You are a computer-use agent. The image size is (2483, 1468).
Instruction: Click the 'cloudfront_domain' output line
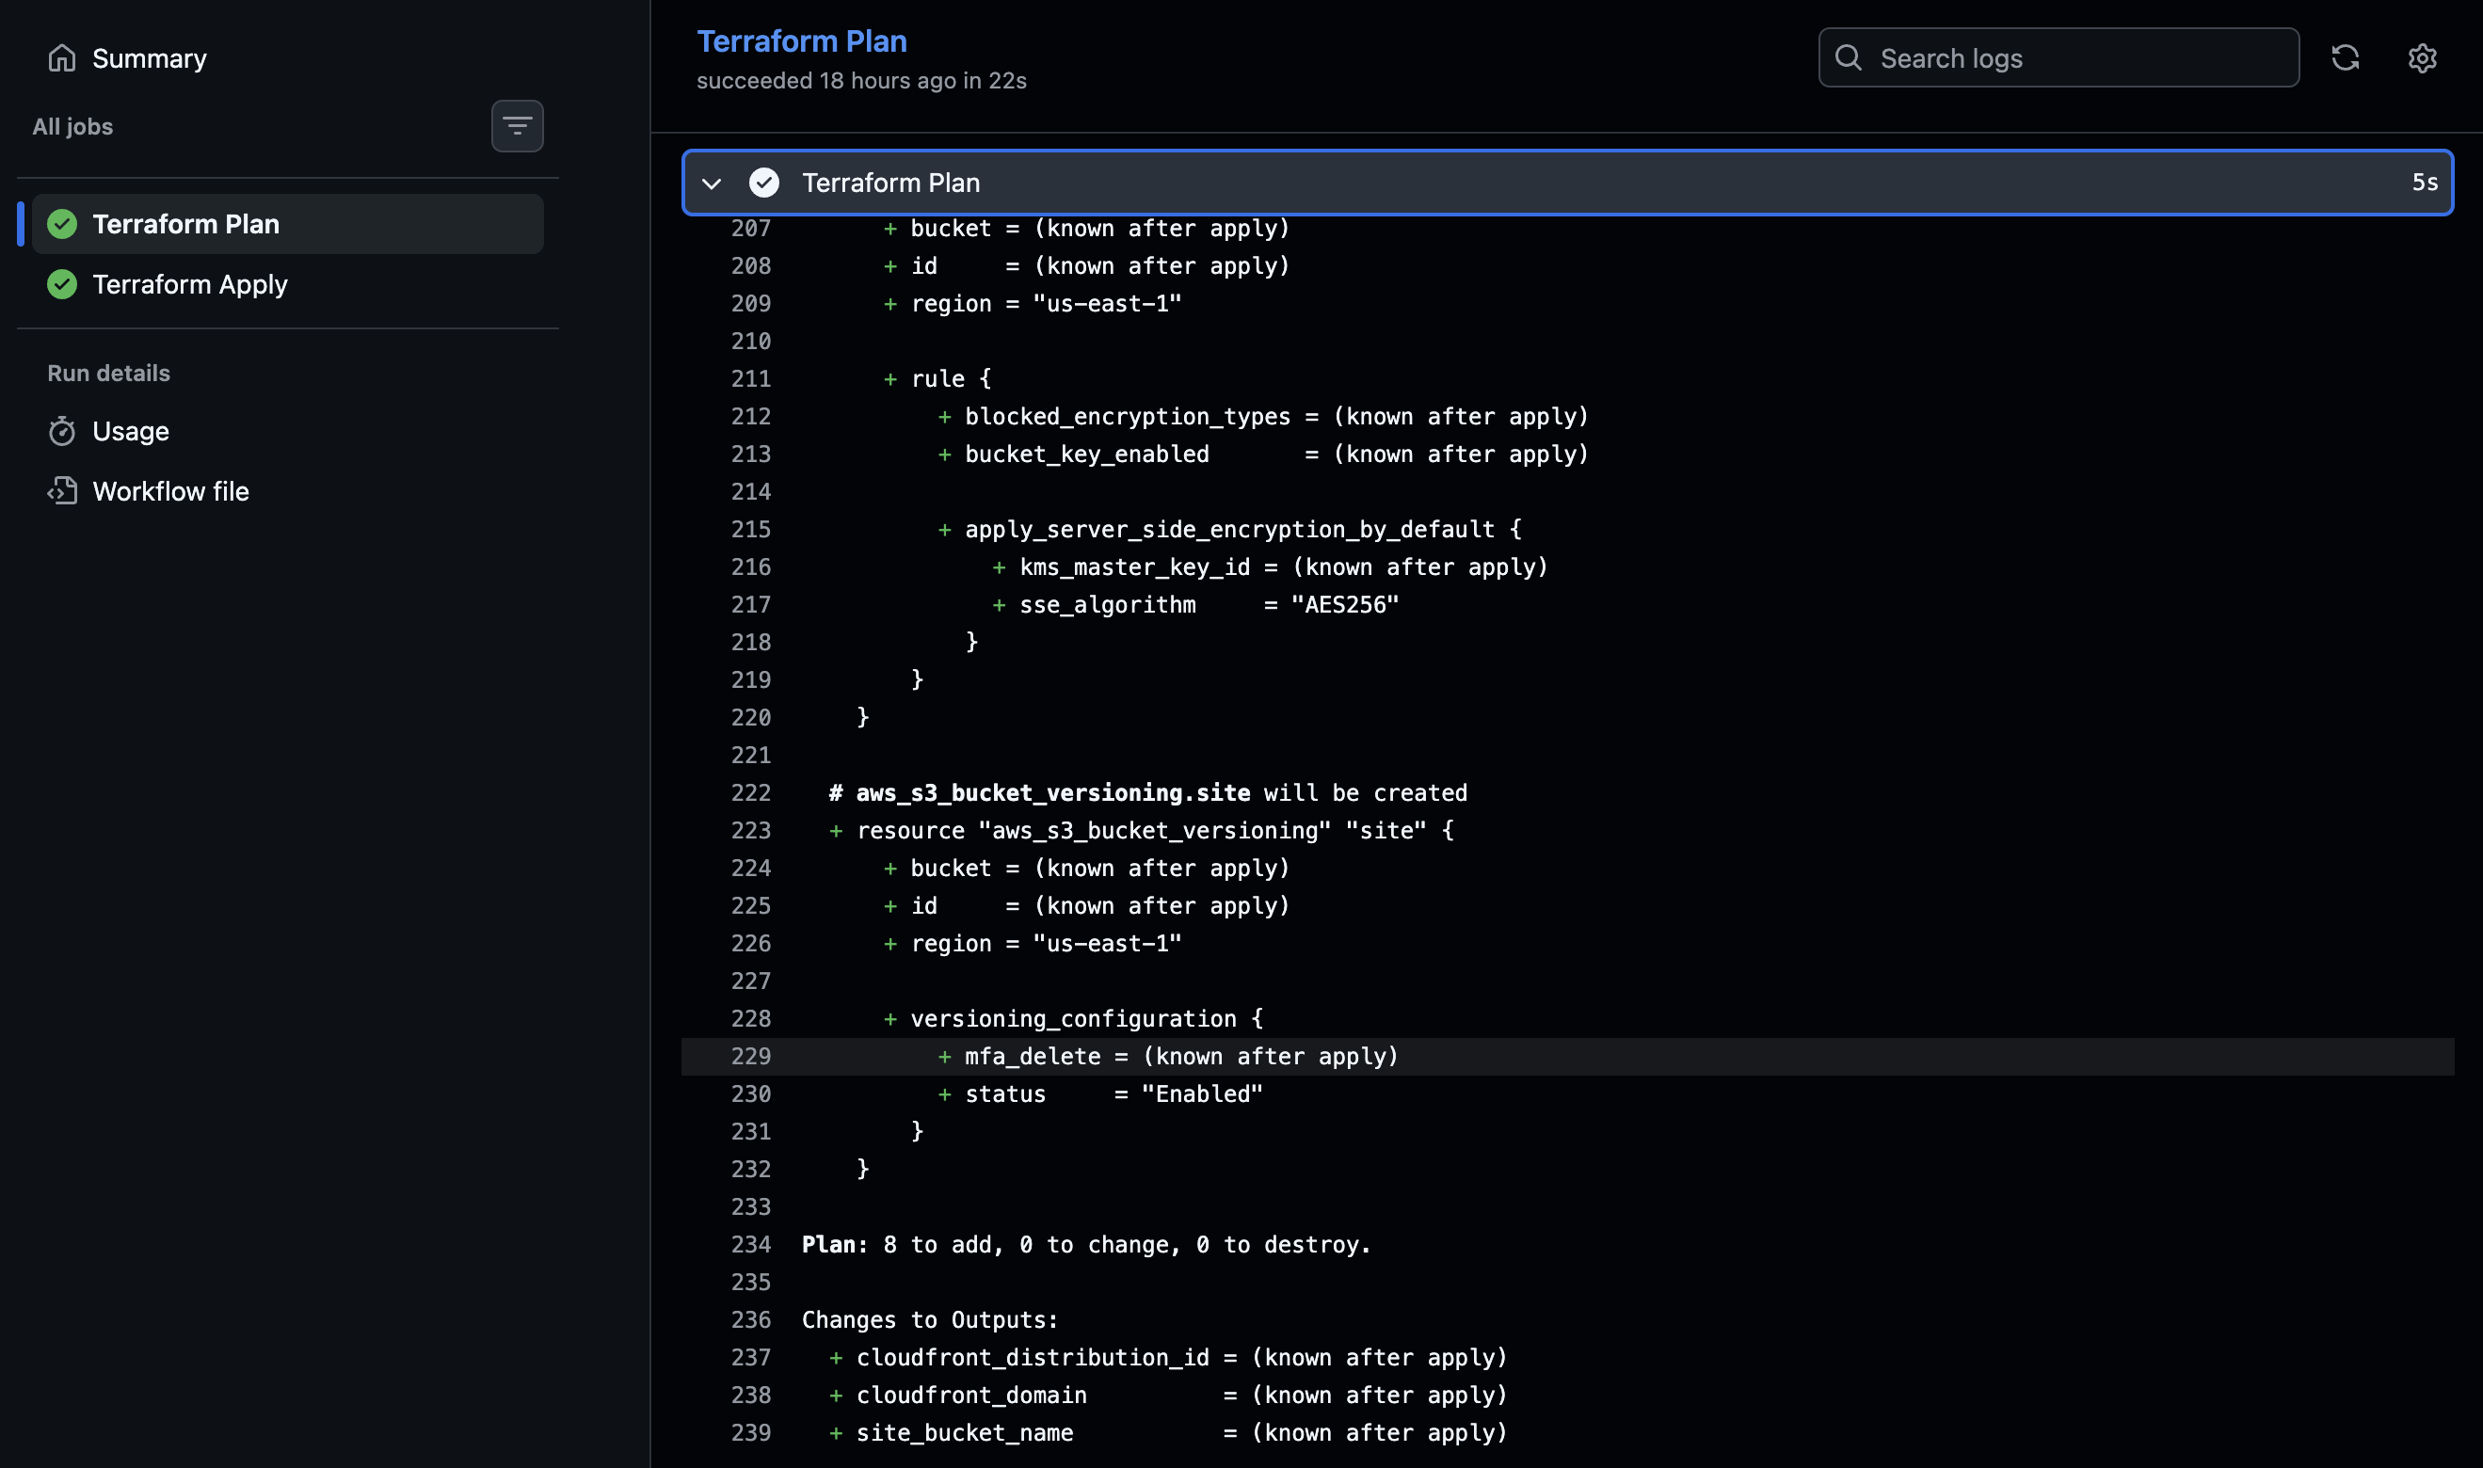pos(1168,1395)
